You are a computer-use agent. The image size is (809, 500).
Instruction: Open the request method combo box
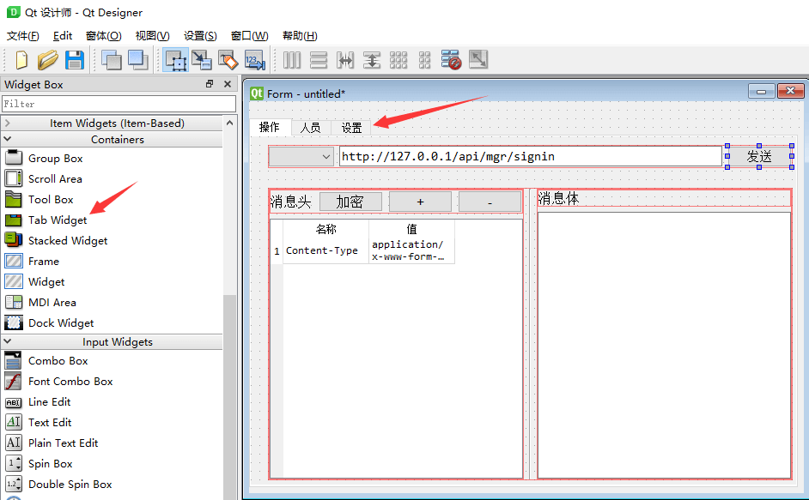(x=301, y=157)
